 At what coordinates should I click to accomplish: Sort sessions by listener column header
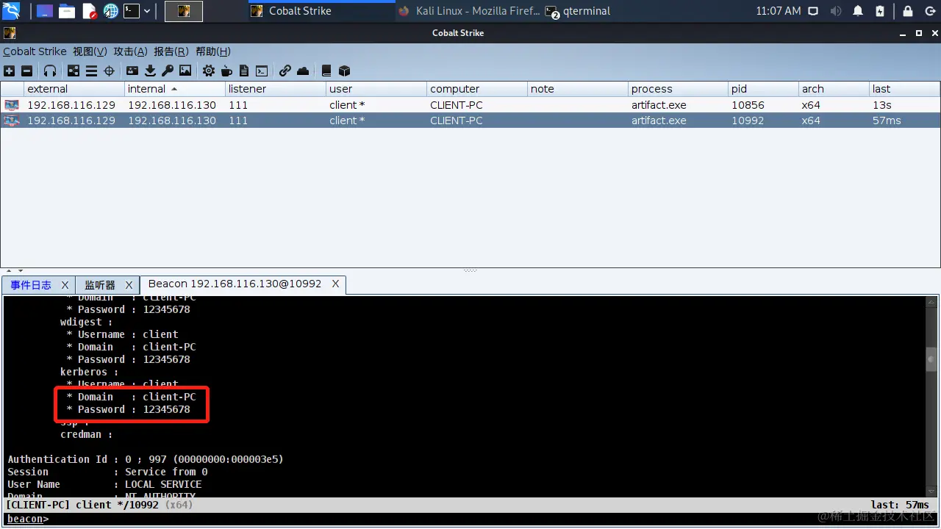[276, 89]
